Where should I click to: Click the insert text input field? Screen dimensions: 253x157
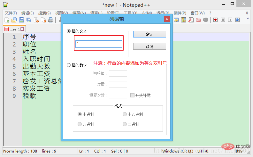tap(99, 44)
